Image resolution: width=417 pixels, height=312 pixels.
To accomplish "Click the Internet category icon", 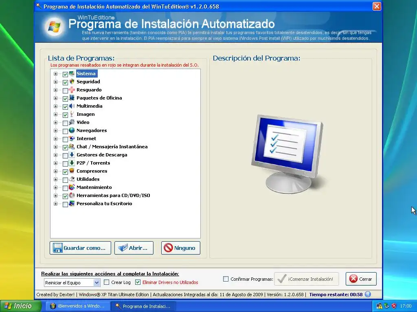I will click(72, 139).
